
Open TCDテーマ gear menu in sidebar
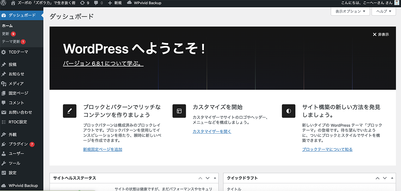pyautogui.click(x=18, y=52)
